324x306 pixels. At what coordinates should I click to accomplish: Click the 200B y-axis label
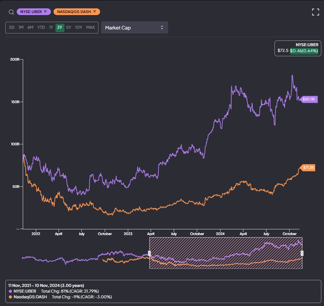[15, 60]
